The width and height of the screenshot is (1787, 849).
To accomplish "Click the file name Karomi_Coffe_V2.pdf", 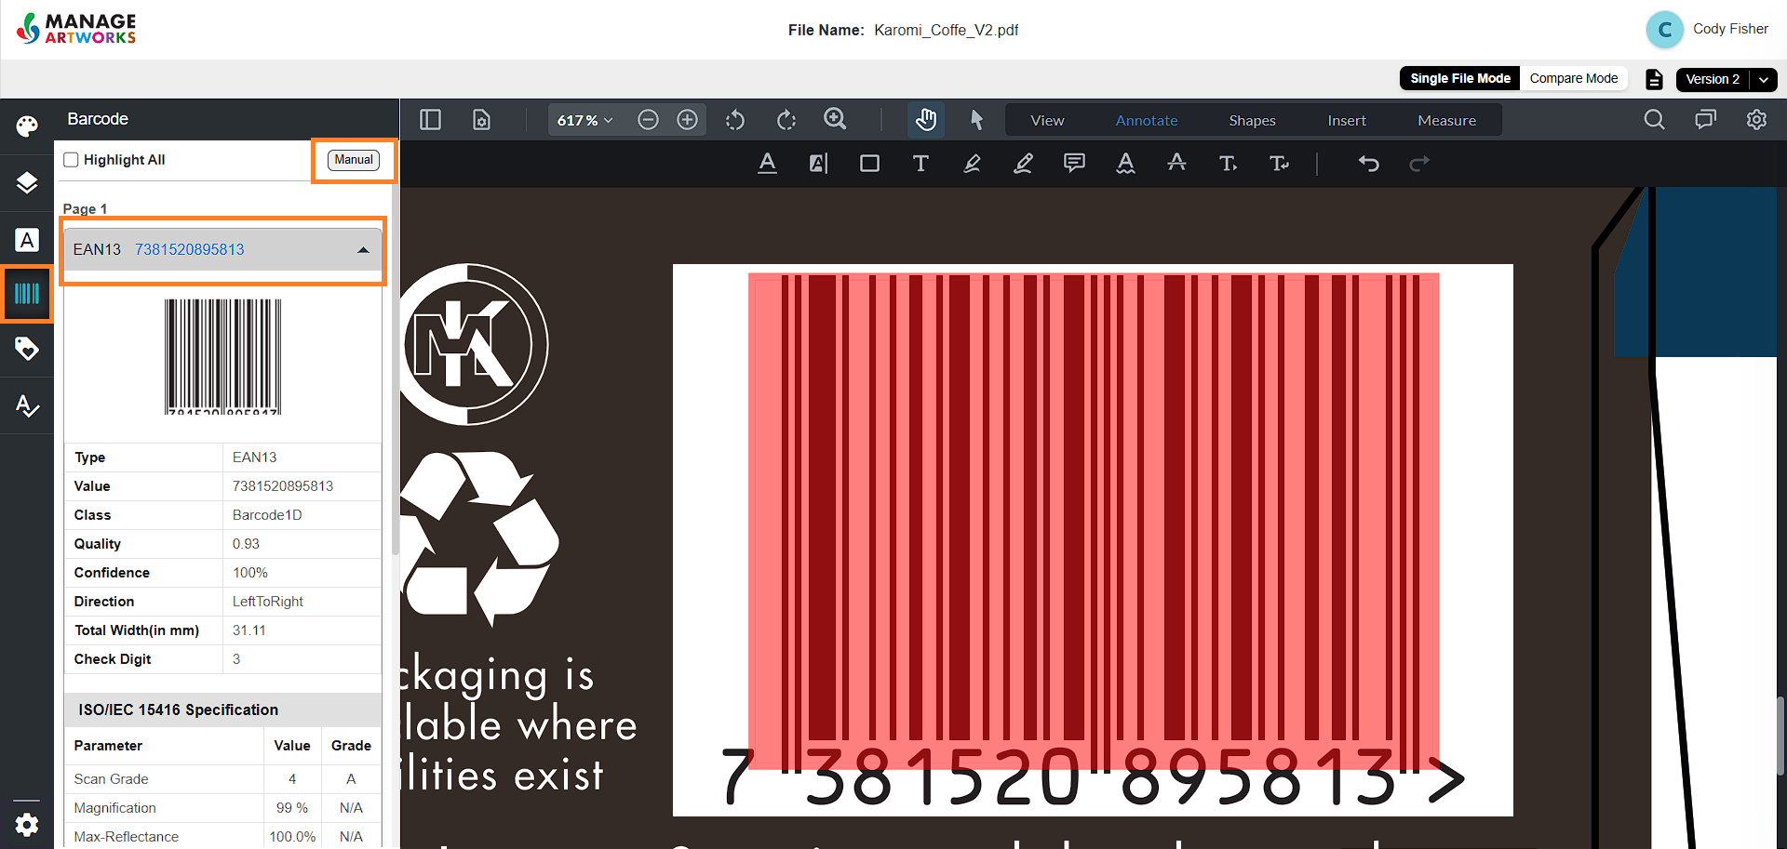I will click(x=947, y=30).
